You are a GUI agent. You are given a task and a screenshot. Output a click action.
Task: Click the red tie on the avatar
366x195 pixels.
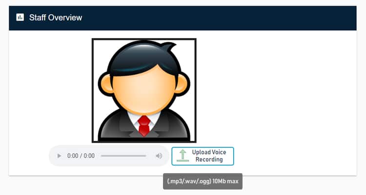[x=144, y=126]
